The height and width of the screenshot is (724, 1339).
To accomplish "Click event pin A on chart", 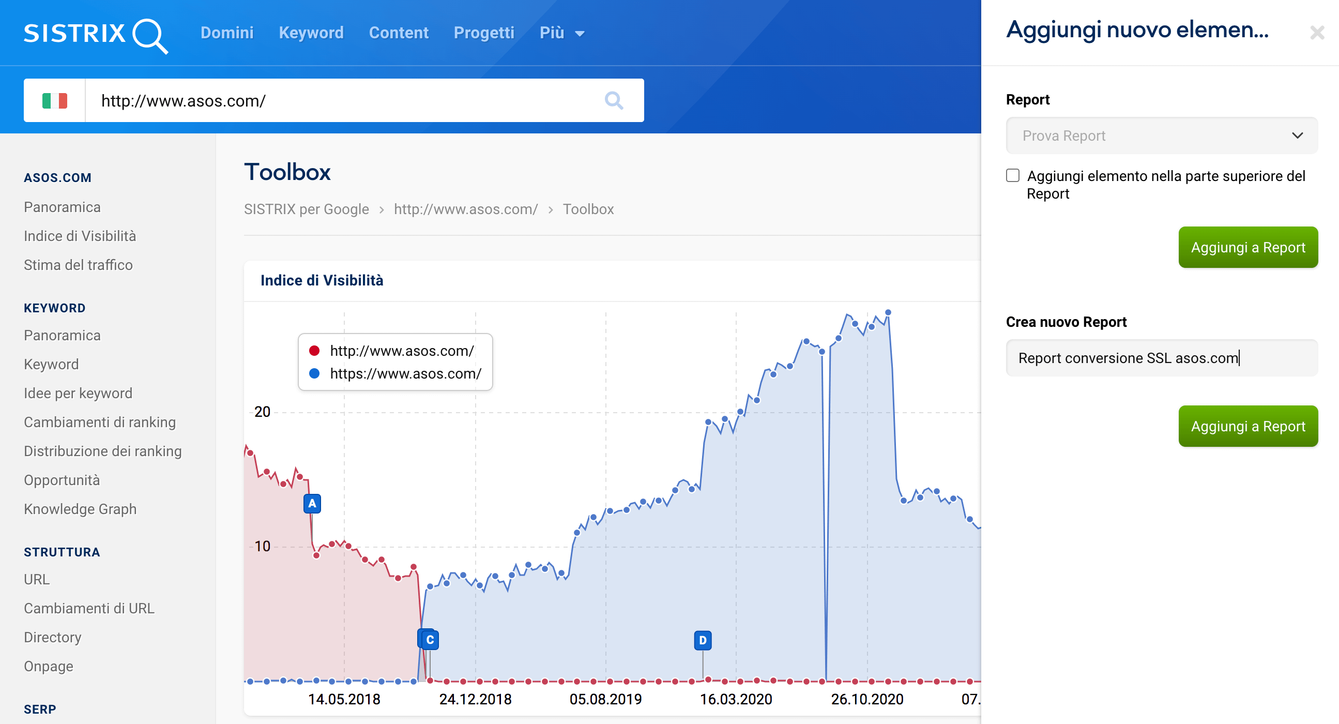I will tap(312, 504).
